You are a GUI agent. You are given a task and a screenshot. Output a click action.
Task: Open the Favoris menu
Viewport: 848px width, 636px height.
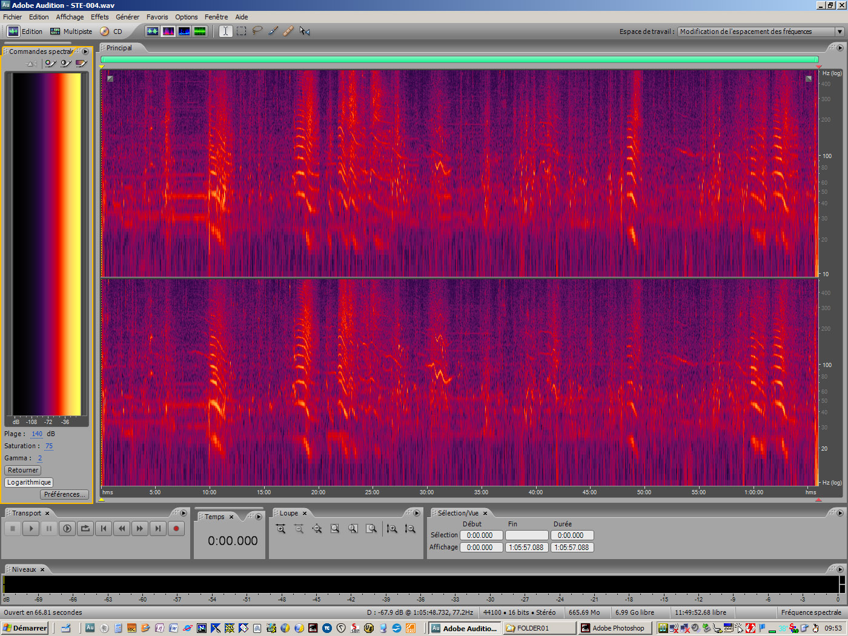pos(157,17)
